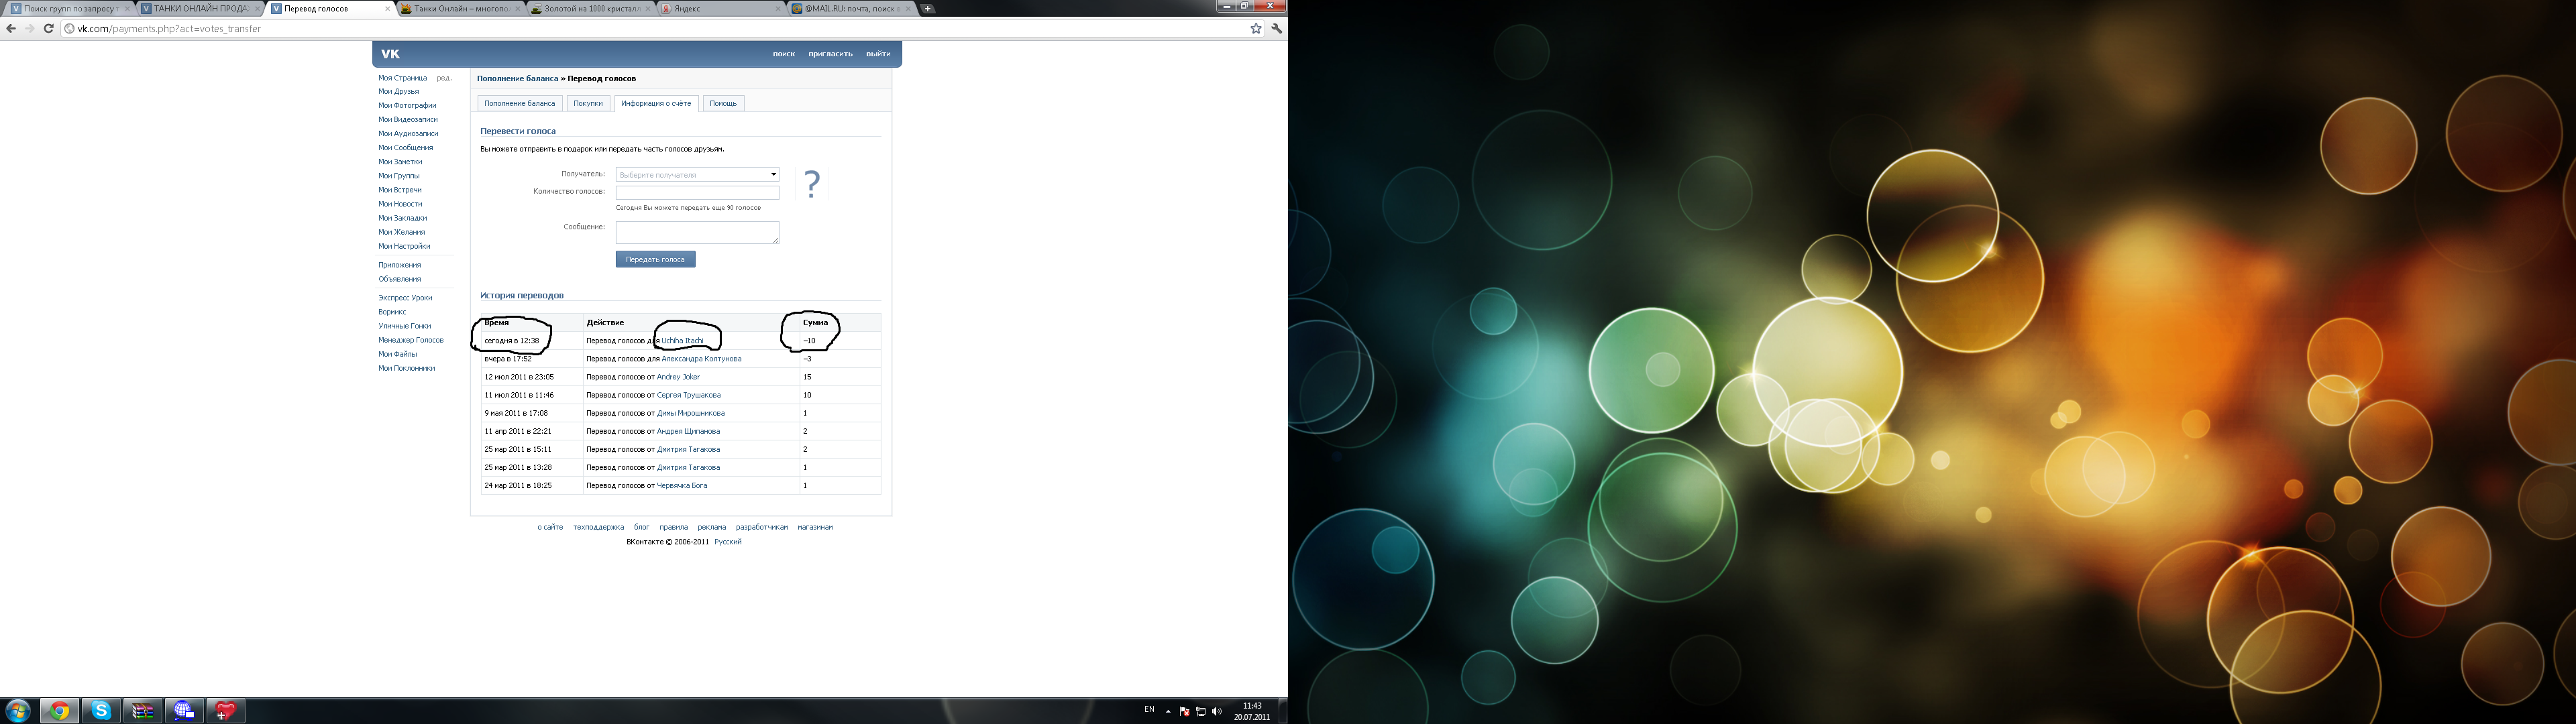Open the 'Помощь' page tab

click(x=723, y=103)
